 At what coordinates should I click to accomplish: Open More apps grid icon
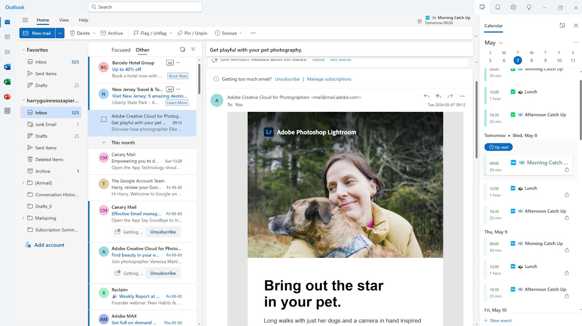pos(7,111)
